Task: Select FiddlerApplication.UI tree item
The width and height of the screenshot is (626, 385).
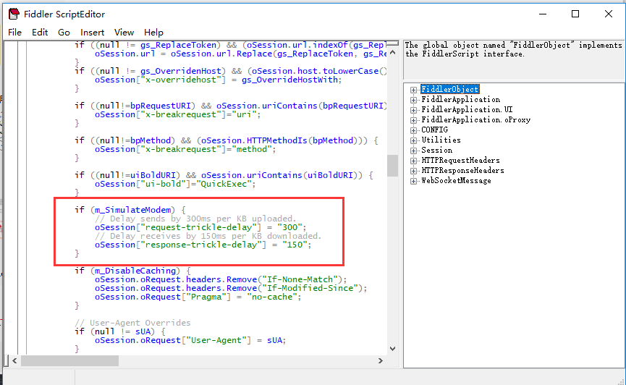Action: pyautogui.click(x=467, y=109)
